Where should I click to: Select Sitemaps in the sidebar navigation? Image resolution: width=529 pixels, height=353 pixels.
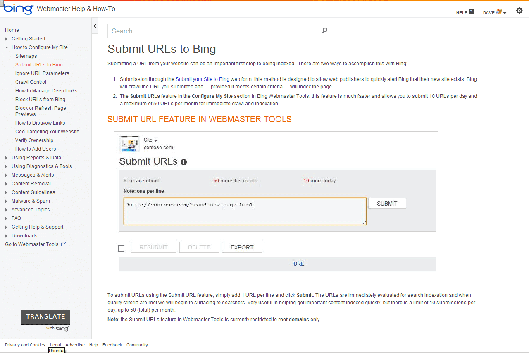click(26, 56)
